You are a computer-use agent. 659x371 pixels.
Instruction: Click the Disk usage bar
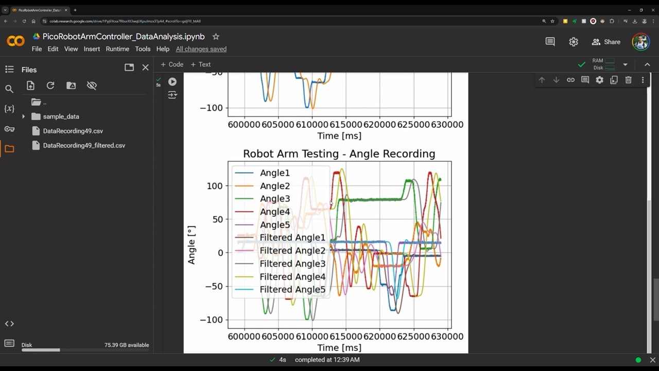(x=41, y=350)
